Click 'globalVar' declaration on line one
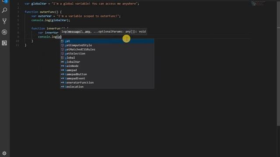 pyautogui.click(x=39, y=3)
